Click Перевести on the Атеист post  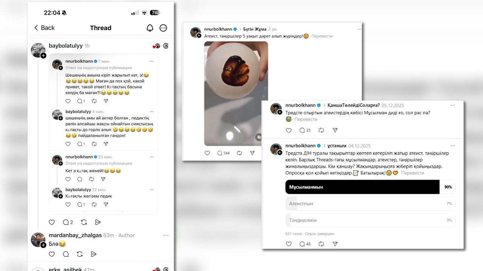coord(322,36)
